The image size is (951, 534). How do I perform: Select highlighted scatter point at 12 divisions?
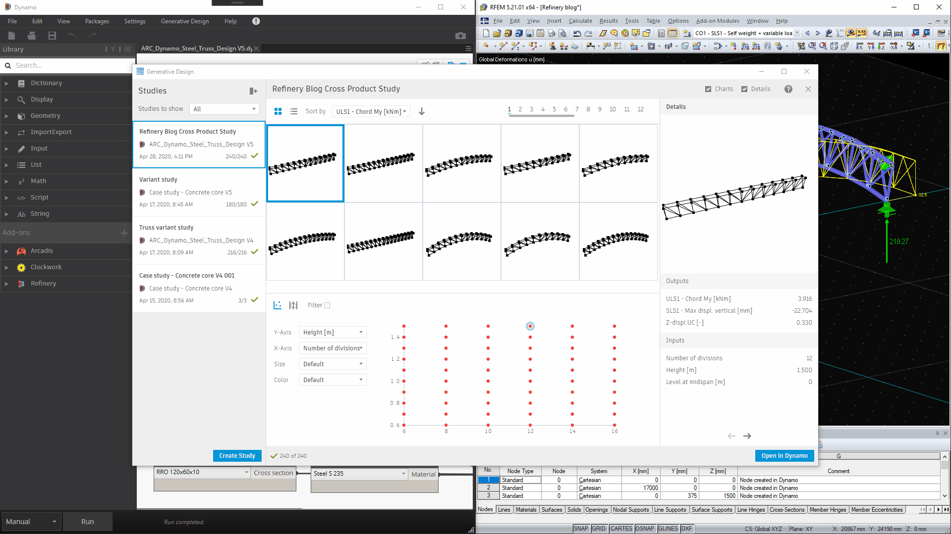pyautogui.click(x=530, y=326)
